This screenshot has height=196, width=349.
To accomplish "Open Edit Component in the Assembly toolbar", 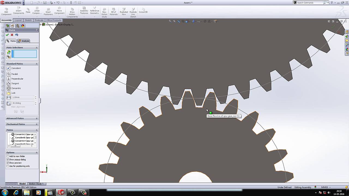I will (x=6, y=11).
